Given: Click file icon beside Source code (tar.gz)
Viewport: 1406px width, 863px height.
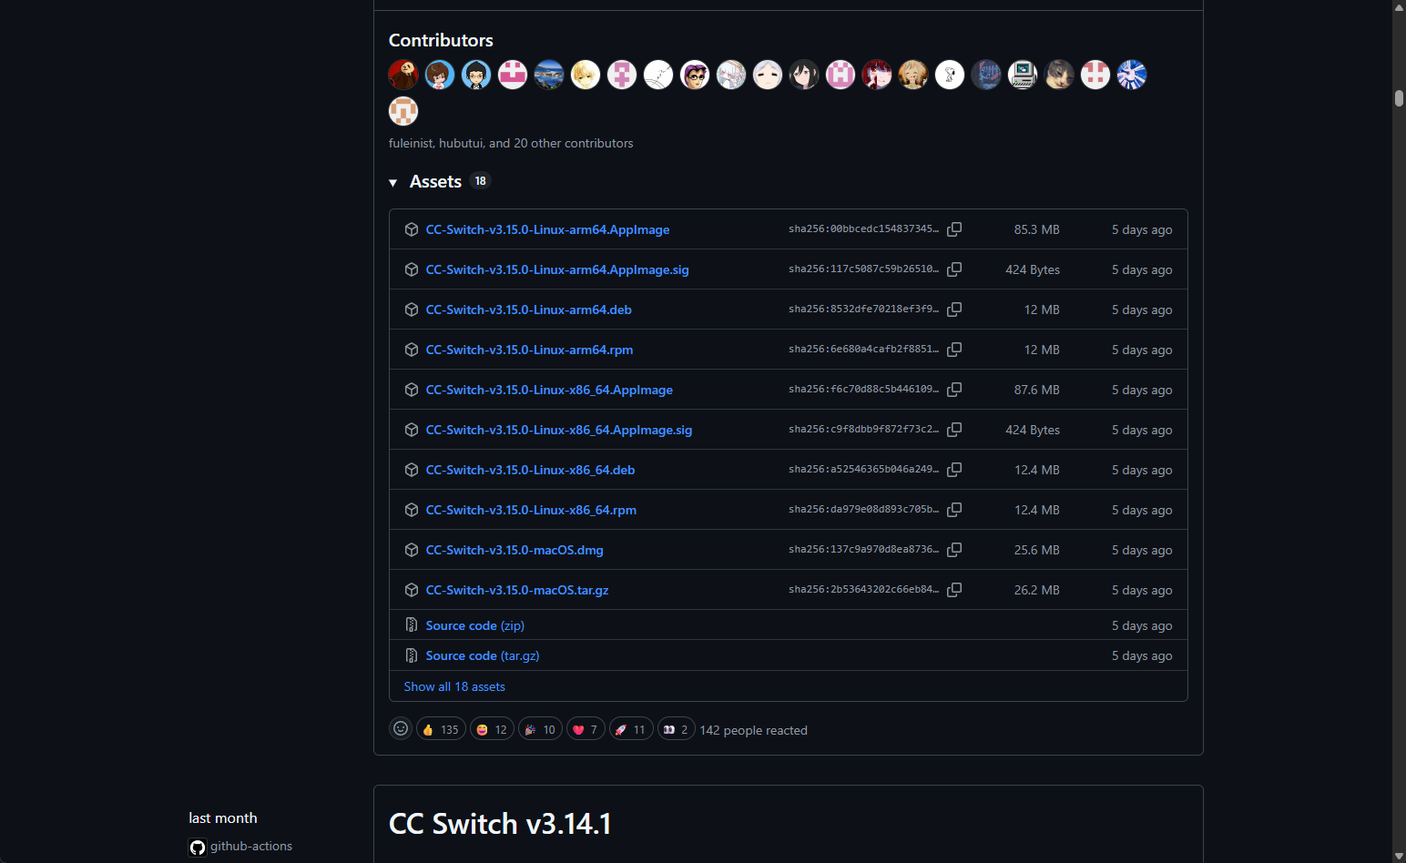Looking at the screenshot, I should pos(412,655).
